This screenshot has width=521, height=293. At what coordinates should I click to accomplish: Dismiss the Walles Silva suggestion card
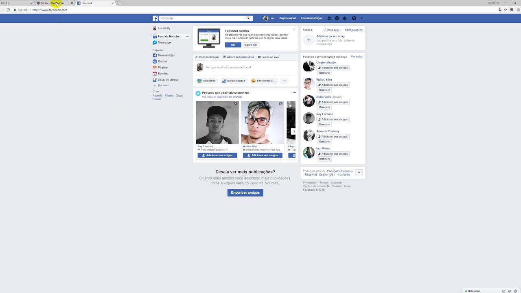pyautogui.click(x=280, y=104)
